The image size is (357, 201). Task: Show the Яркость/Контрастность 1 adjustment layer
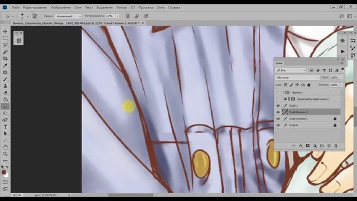[x=278, y=99]
